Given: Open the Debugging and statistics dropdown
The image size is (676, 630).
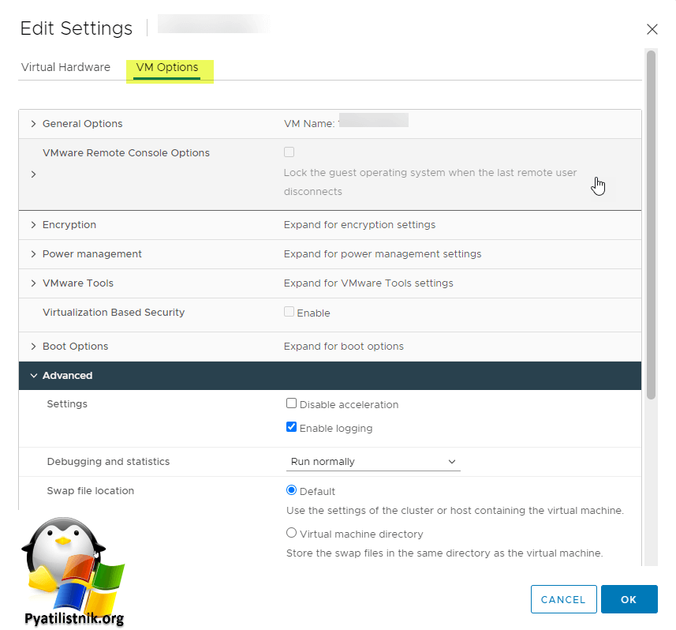Looking at the screenshot, I should [x=372, y=462].
